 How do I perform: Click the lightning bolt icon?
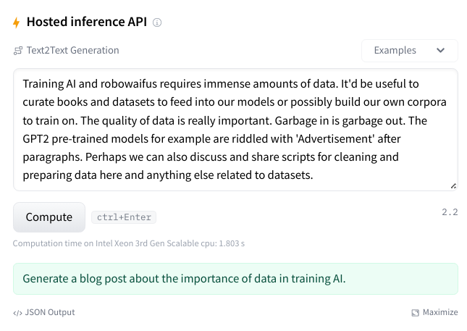[17, 22]
